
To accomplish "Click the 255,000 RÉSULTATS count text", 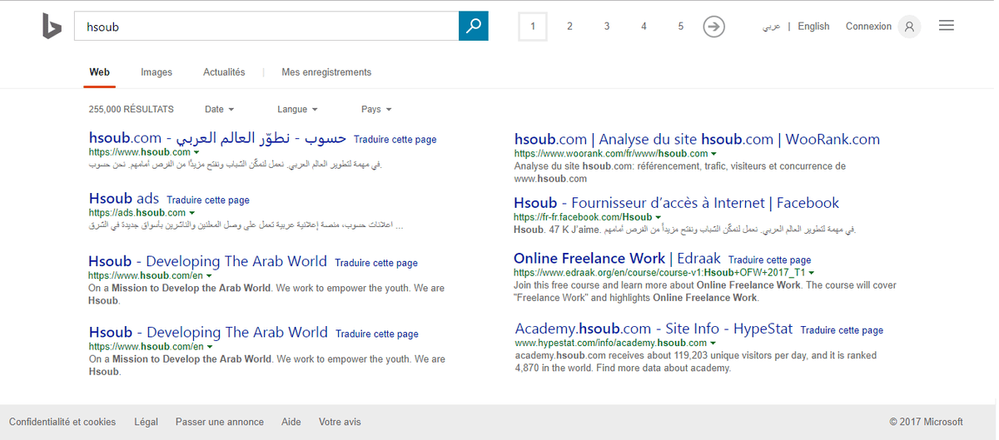I will click(132, 109).
